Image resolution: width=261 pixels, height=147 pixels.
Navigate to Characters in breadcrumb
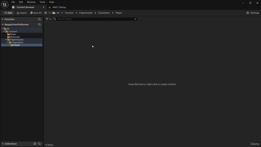(x=104, y=13)
